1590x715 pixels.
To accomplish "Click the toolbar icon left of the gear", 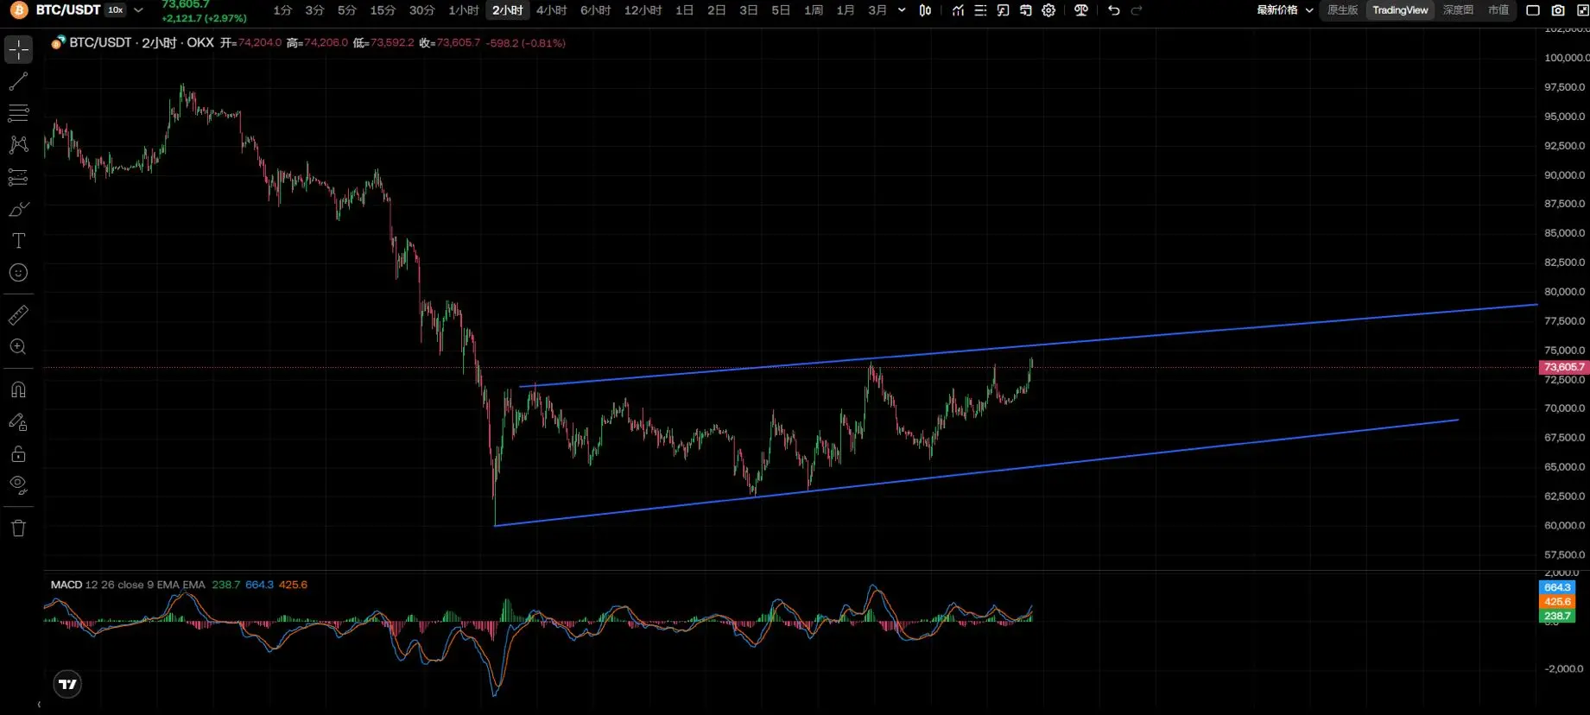I will point(1025,10).
